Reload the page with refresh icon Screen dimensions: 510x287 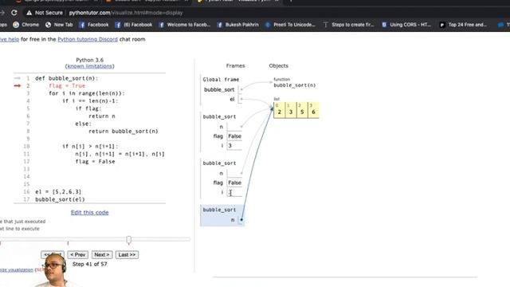pyautogui.click(x=14, y=13)
